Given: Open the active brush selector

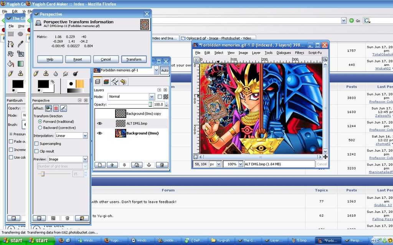Looking at the screenshot, I should point(71,84).
